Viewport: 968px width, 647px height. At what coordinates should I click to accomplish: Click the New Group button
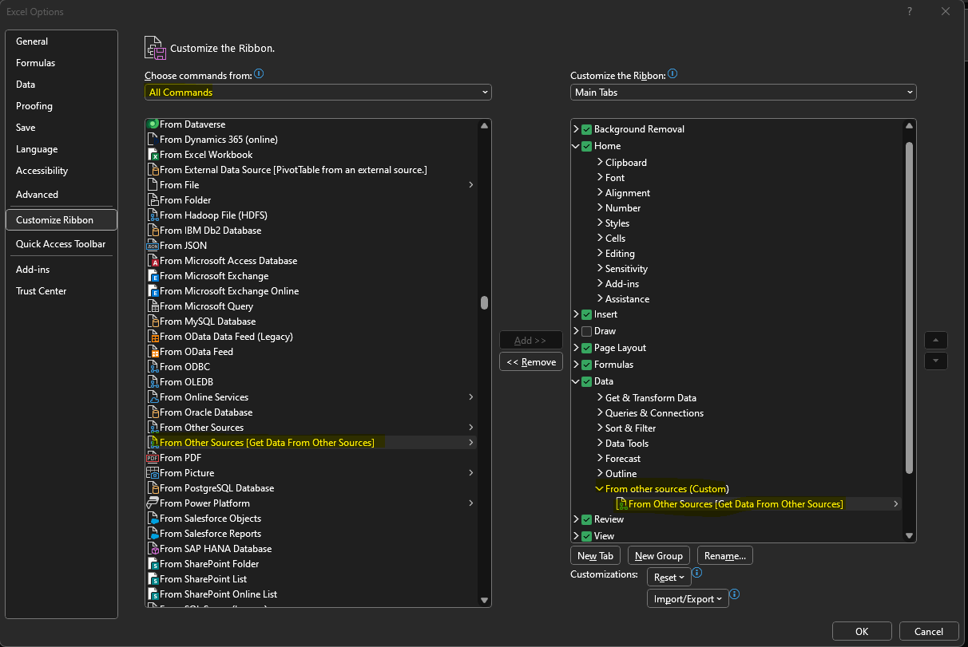click(x=659, y=556)
